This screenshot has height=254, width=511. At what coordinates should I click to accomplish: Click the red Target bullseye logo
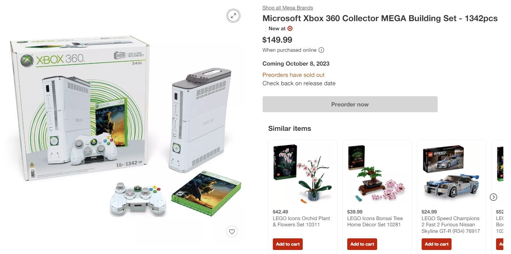(290, 28)
